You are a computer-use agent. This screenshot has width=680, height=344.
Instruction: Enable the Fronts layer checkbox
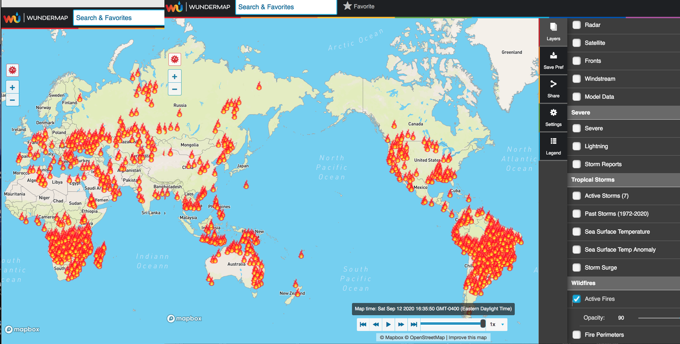click(576, 61)
